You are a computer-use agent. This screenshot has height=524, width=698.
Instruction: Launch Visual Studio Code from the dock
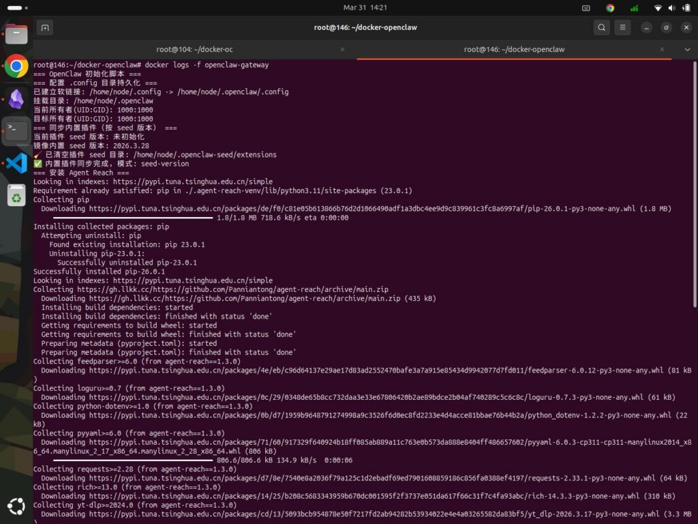click(x=16, y=162)
